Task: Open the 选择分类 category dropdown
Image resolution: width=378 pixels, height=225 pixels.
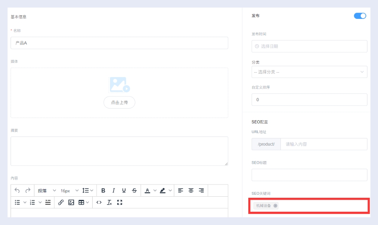Action: click(x=309, y=72)
